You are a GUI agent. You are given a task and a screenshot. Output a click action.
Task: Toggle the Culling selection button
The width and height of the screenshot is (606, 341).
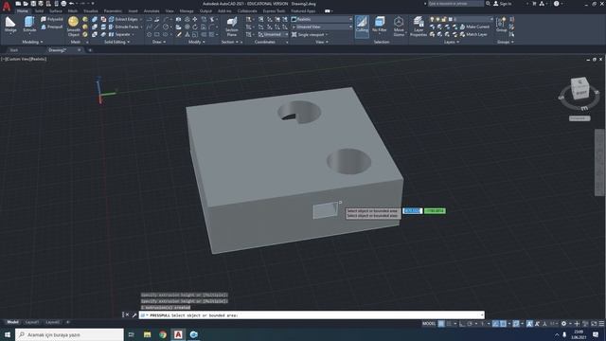click(362, 26)
